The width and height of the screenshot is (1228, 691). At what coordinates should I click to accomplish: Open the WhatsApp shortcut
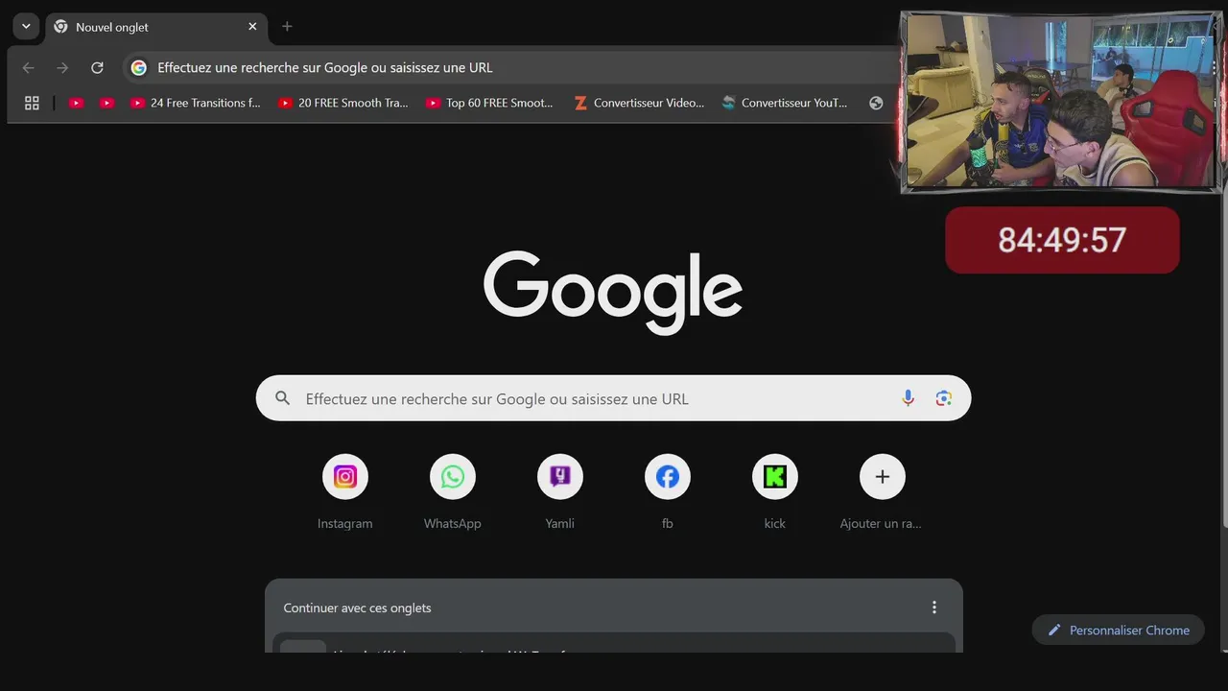(x=453, y=492)
